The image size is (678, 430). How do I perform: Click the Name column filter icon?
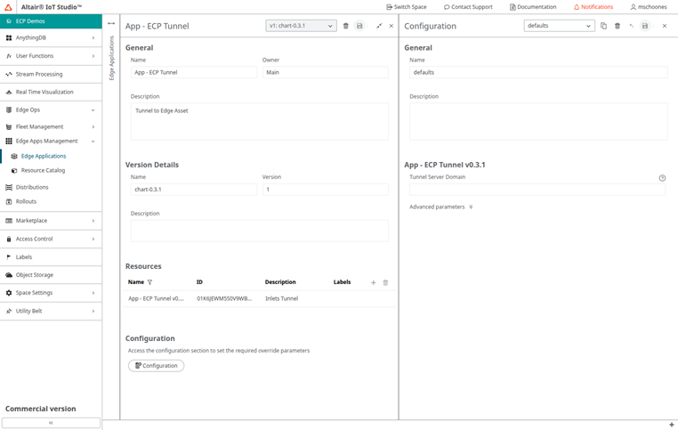[x=150, y=282]
